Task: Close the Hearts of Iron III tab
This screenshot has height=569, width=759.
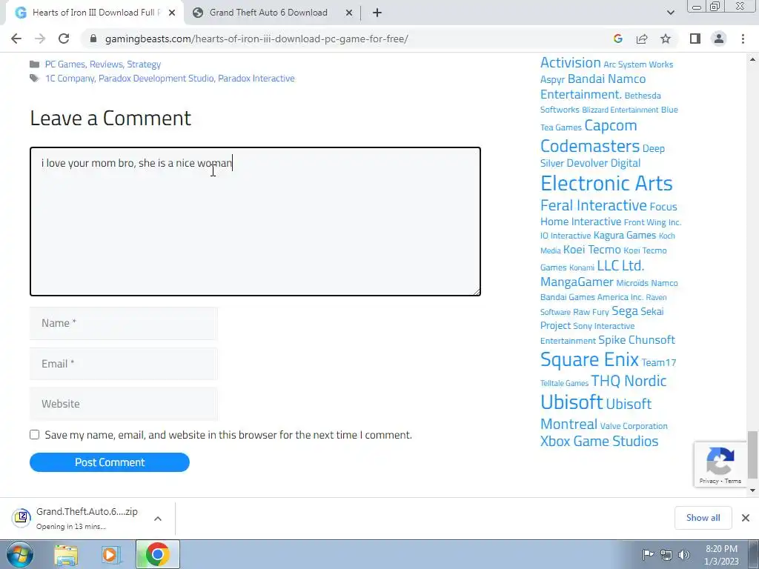Action: [172, 13]
